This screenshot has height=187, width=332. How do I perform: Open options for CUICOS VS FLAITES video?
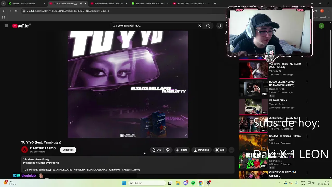[x=307, y=173]
